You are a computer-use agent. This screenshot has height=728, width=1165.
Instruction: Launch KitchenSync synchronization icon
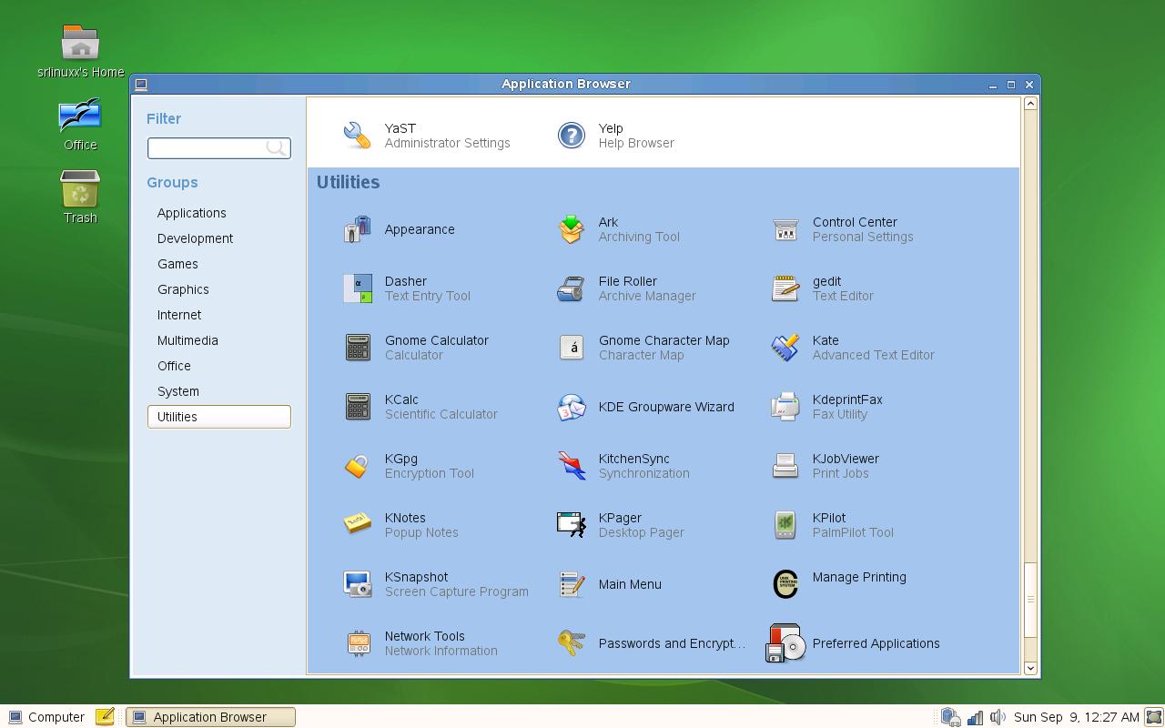(571, 466)
